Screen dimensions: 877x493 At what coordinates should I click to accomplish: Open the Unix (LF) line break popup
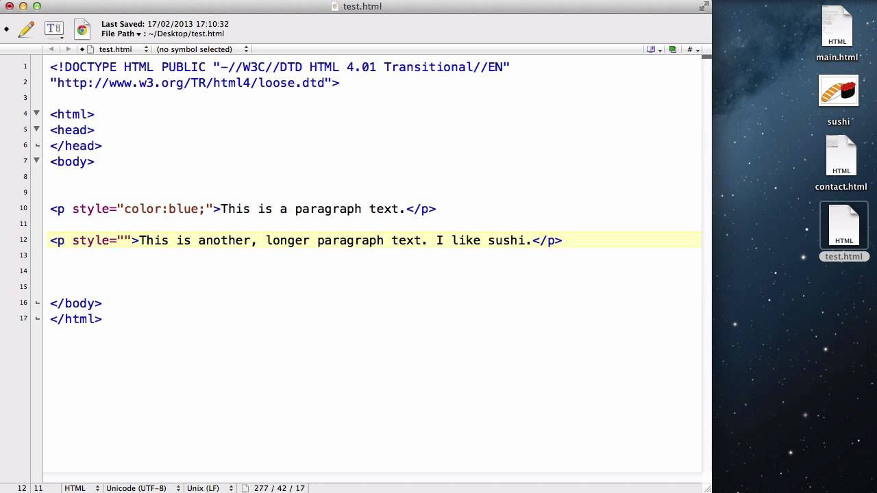click(x=210, y=488)
